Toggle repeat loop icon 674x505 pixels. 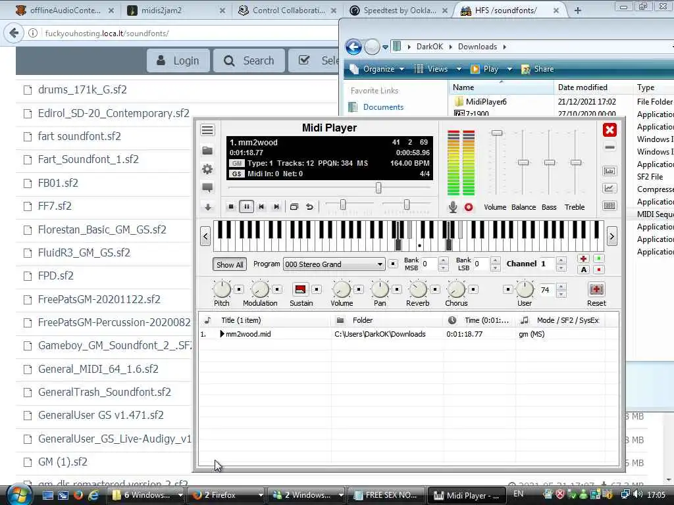click(x=309, y=206)
